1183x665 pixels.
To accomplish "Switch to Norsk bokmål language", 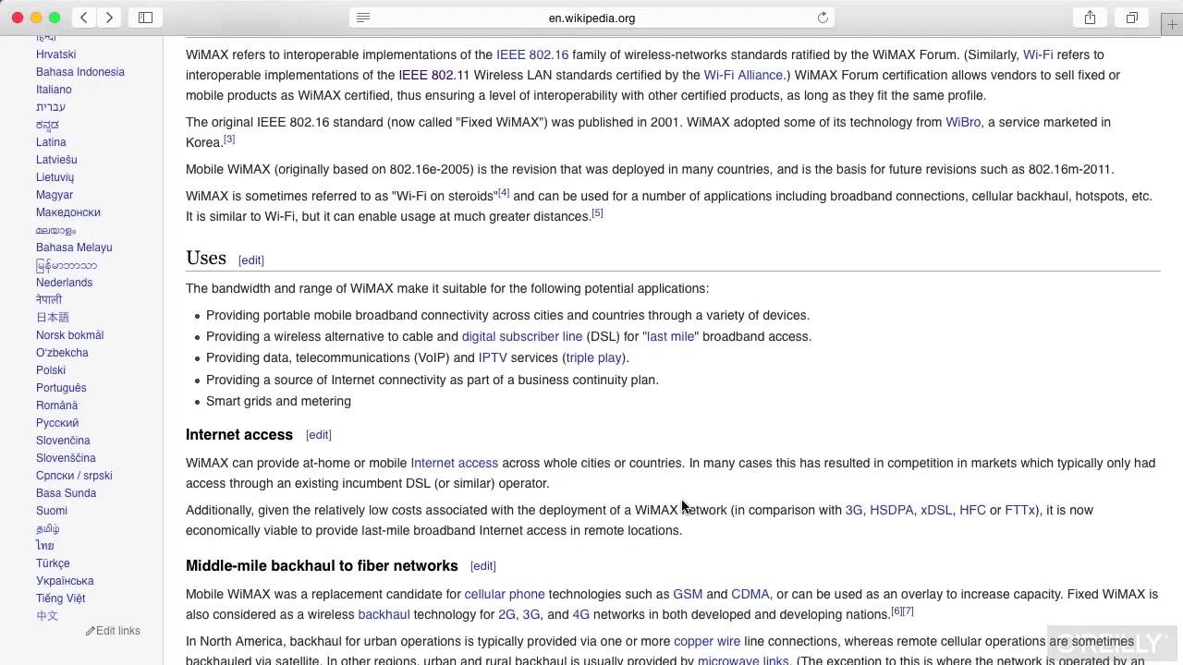I will (70, 335).
